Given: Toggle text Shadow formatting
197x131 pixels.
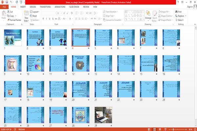Looking at the screenshot, I should [53, 19].
